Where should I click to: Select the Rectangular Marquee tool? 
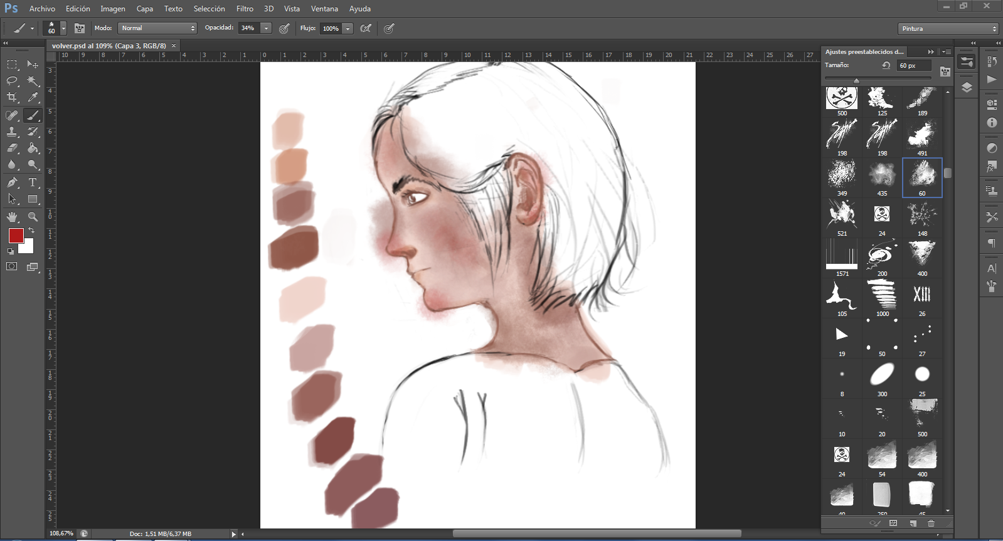point(12,65)
